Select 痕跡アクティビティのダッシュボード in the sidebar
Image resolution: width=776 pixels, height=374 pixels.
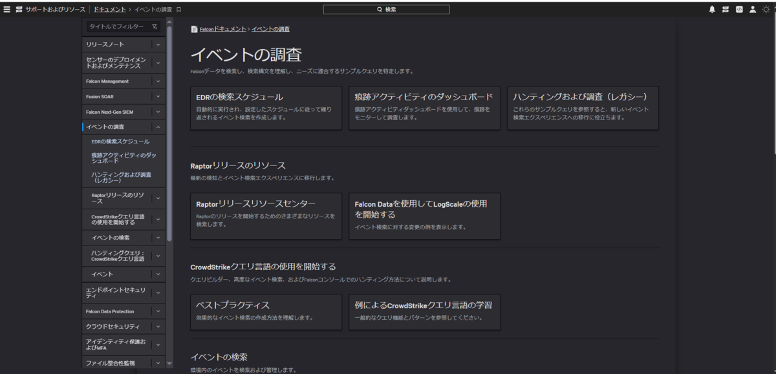[x=124, y=158]
